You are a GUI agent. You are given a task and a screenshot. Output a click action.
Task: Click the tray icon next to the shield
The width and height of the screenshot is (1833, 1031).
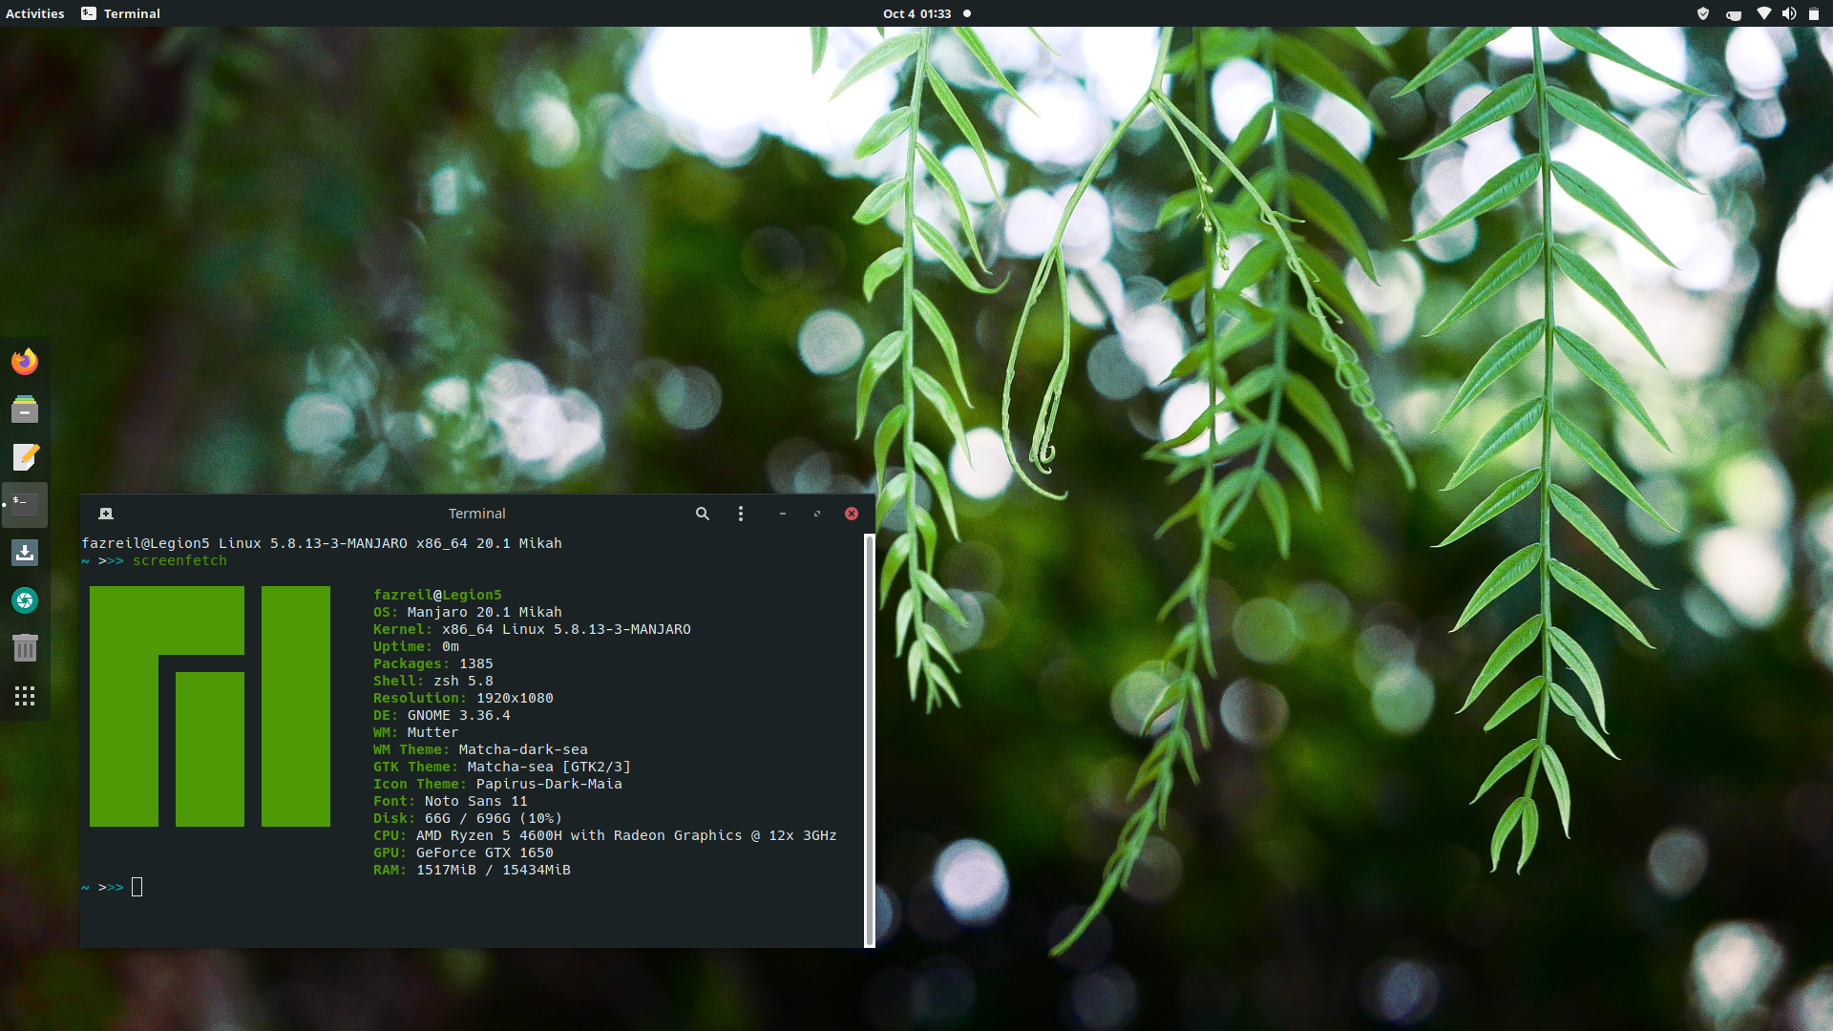click(x=1734, y=14)
